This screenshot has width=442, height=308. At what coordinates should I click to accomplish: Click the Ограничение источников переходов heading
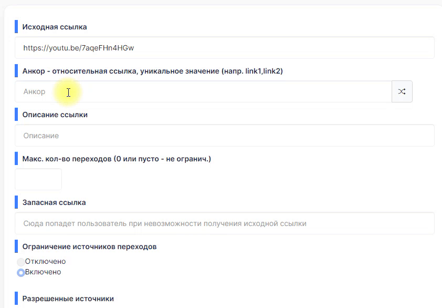(x=90, y=247)
